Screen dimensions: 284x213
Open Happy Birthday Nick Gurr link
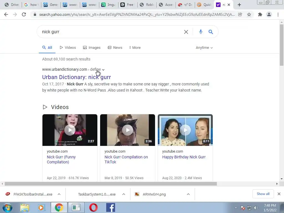[184, 157]
